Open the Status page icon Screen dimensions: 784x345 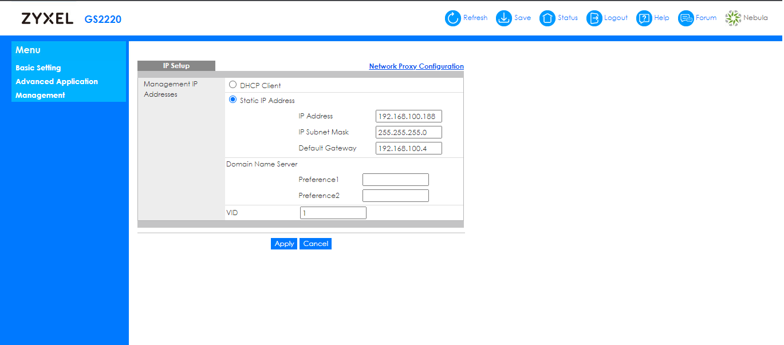[547, 18]
